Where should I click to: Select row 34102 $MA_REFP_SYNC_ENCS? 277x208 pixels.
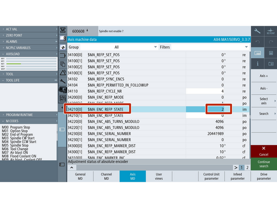click(158, 79)
